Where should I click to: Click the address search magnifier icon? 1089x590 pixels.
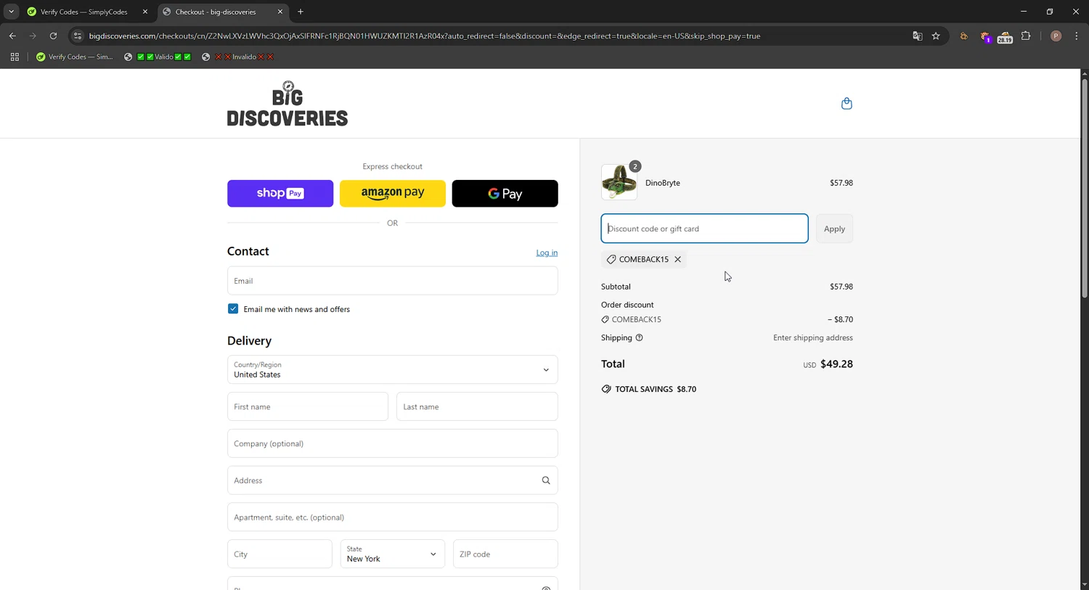click(x=546, y=480)
